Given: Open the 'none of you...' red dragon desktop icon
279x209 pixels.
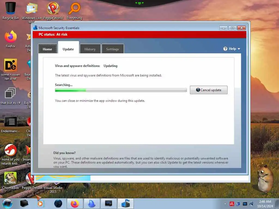Looking at the screenshot, I should point(11,154).
